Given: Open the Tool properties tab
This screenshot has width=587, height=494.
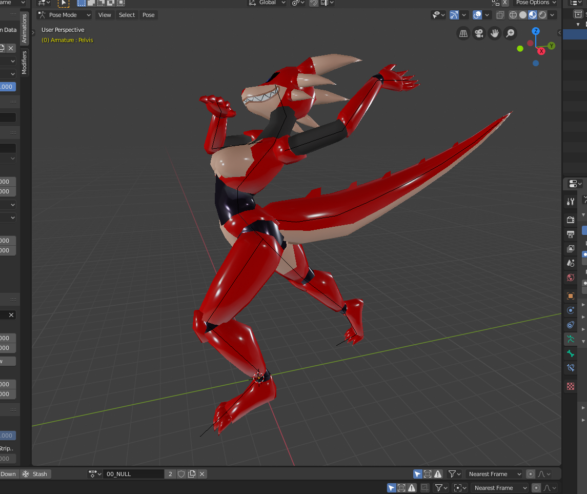Looking at the screenshot, I should [x=570, y=202].
